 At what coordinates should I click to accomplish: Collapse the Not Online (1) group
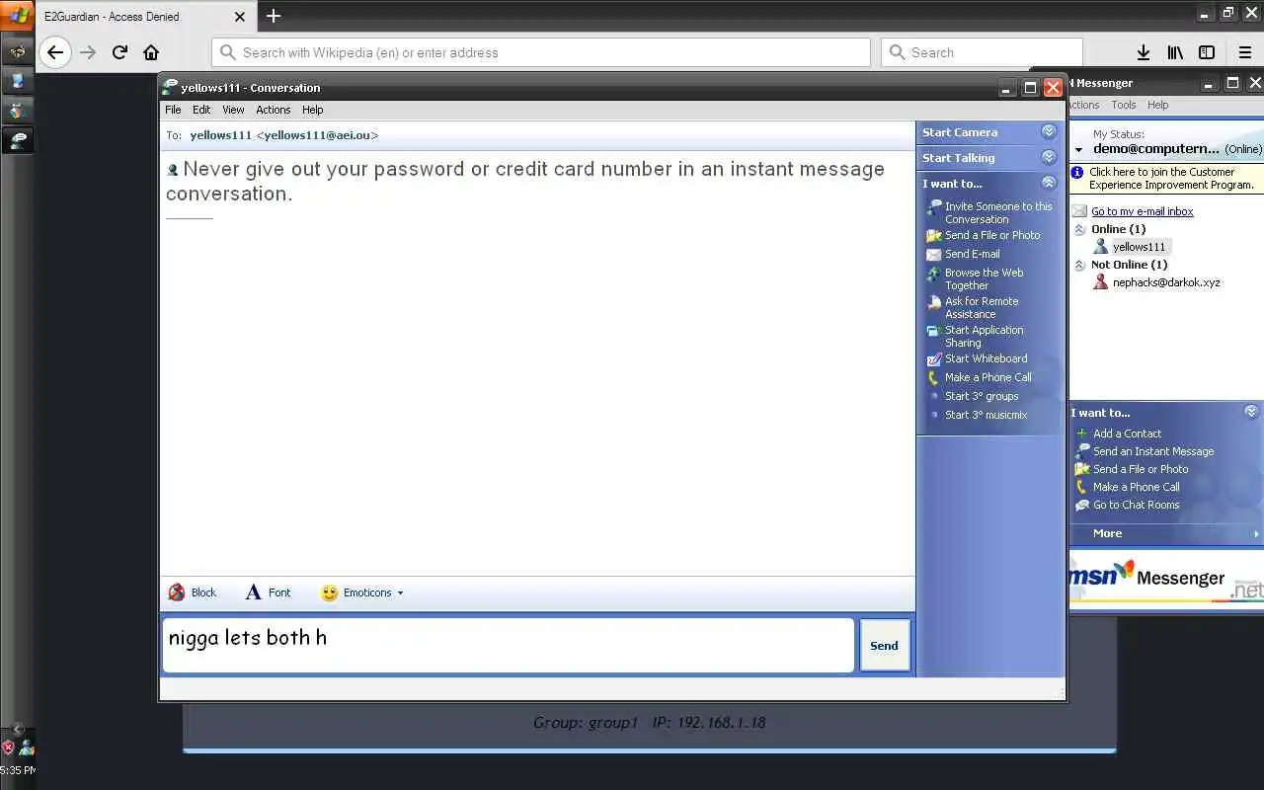point(1079,265)
